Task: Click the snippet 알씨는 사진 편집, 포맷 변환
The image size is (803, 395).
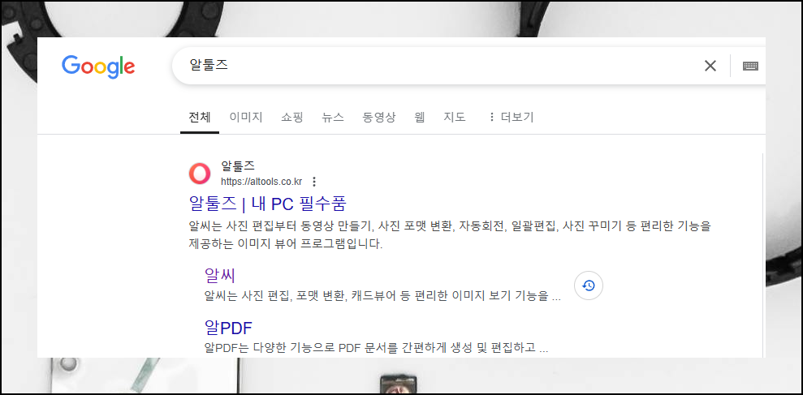Action: [x=382, y=296]
